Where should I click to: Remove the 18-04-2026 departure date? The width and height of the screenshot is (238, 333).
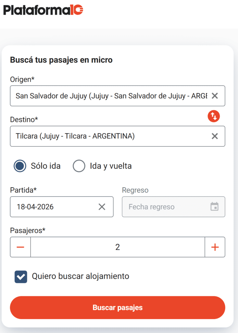tap(102, 206)
